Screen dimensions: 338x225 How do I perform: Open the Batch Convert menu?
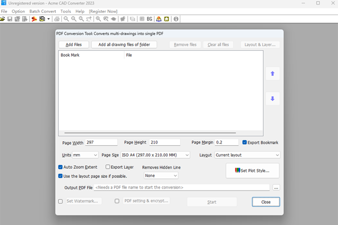click(43, 11)
